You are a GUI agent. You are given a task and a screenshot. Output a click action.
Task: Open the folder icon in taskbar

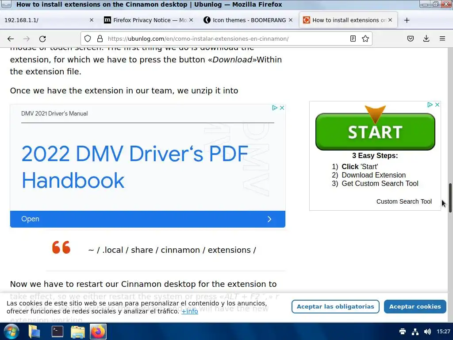[78, 332]
